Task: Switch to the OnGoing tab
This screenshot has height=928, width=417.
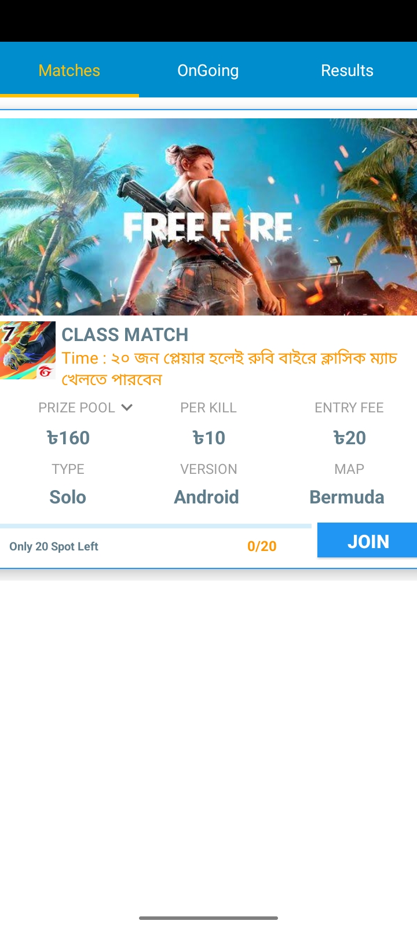Action: click(x=208, y=70)
